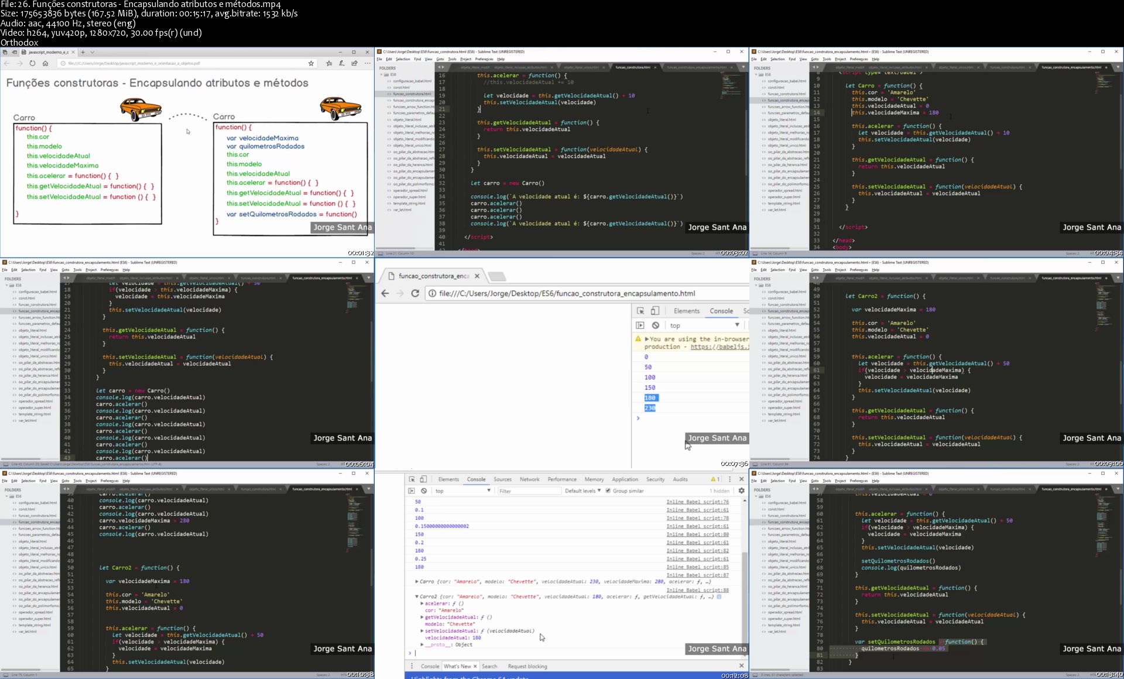Viewport: 1124px width, 679px height.
Task: Switch to the Network tab in DevTools
Action: pyautogui.click(x=529, y=479)
